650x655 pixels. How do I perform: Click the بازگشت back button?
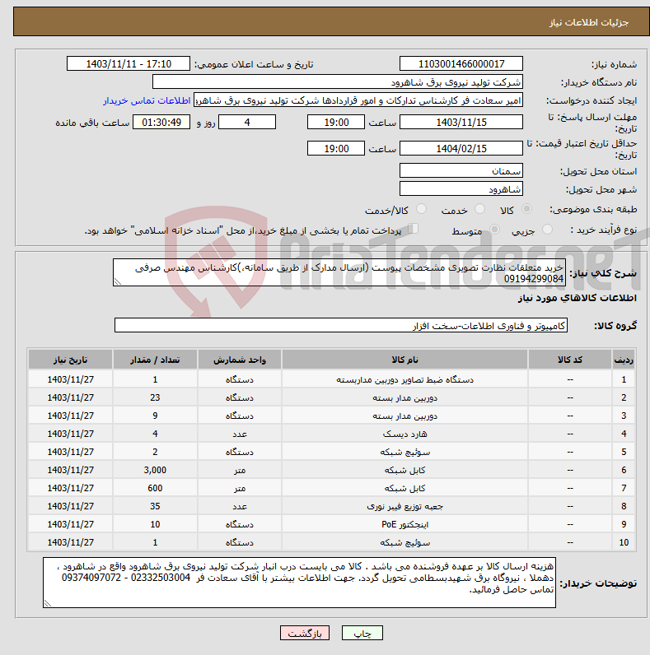pyautogui.click(x=305, y=634)
